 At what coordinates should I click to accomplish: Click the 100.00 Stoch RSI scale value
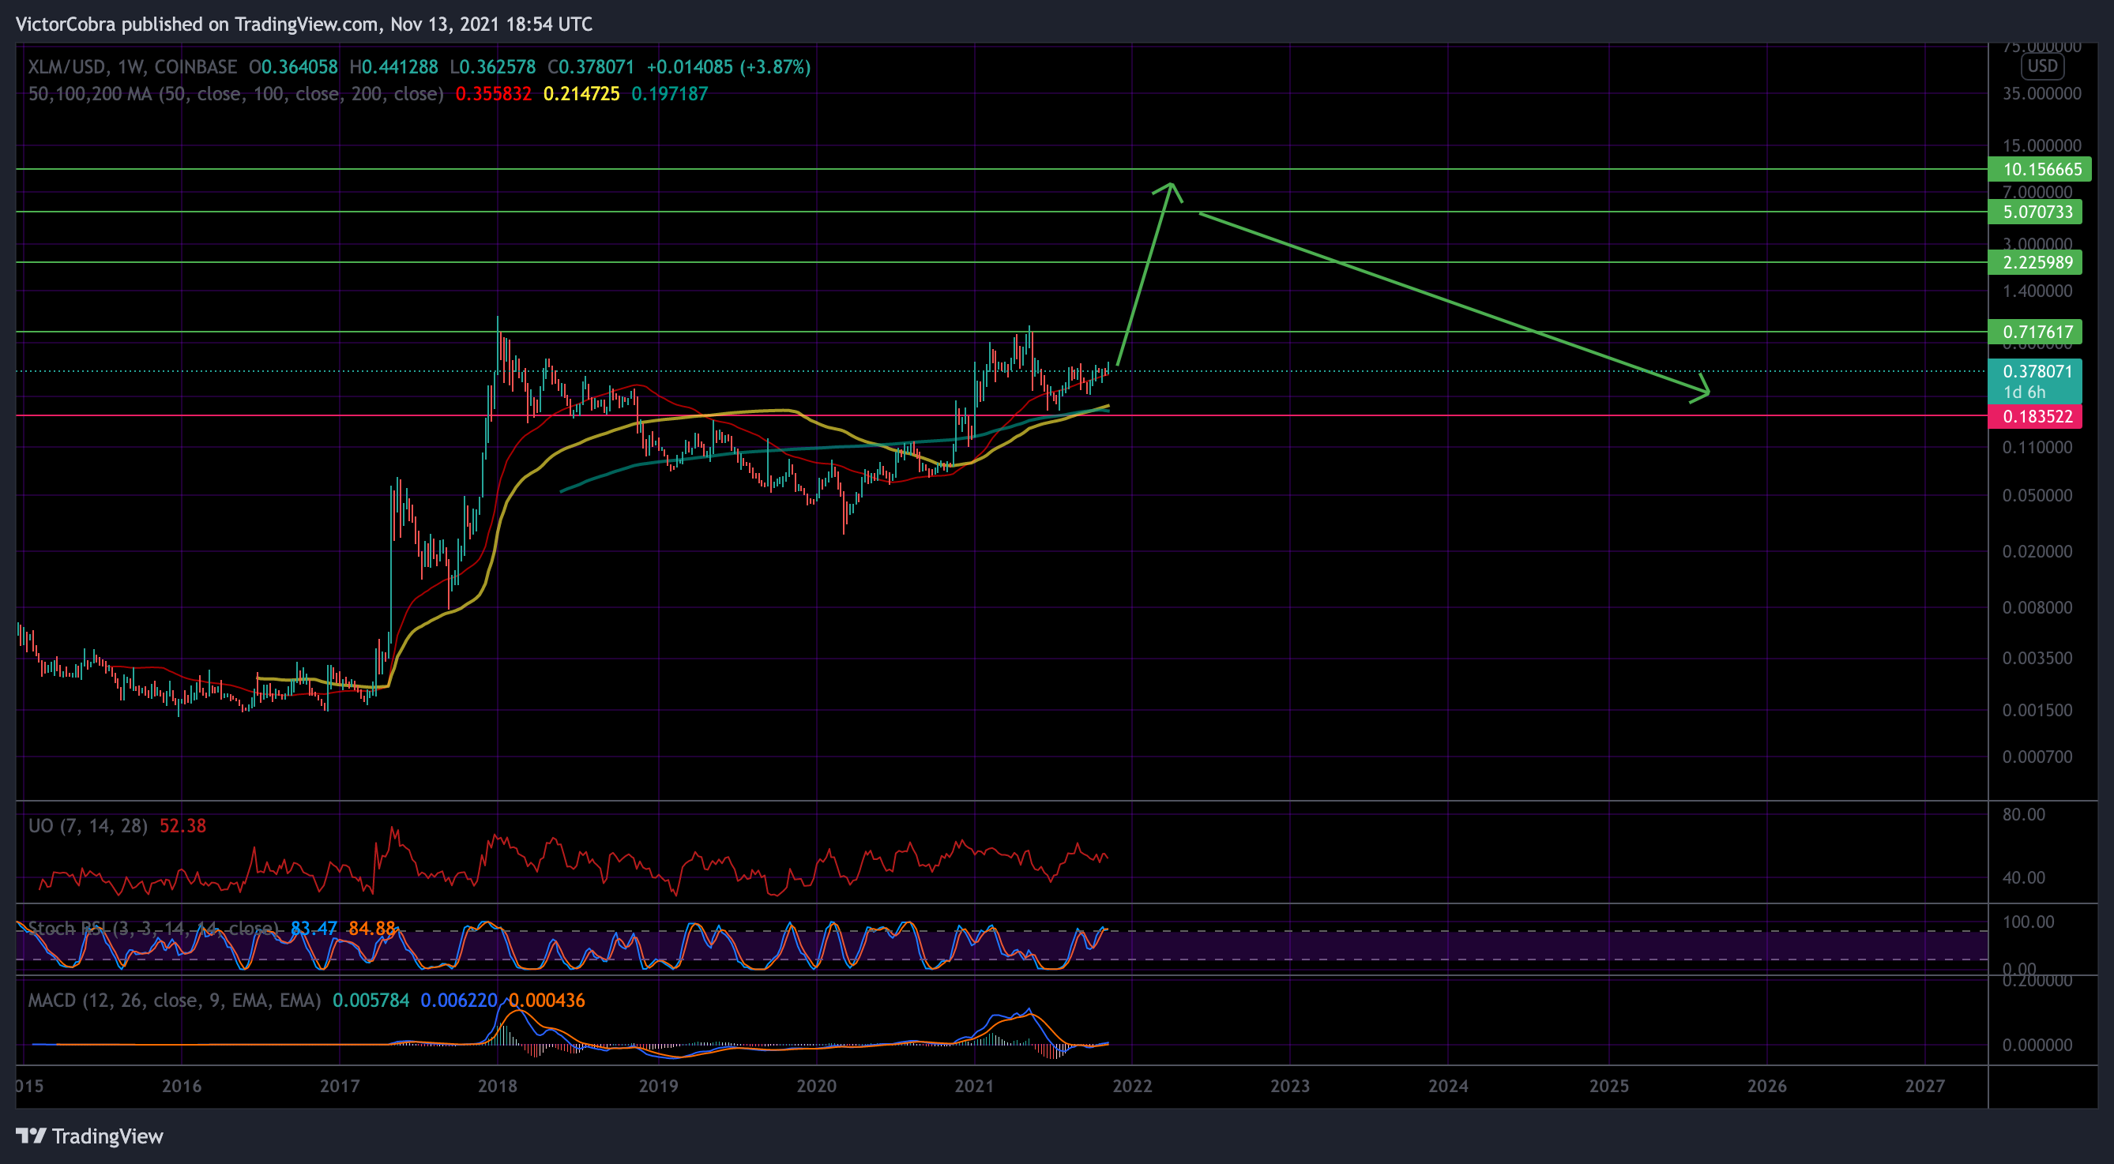[2029, 922]
